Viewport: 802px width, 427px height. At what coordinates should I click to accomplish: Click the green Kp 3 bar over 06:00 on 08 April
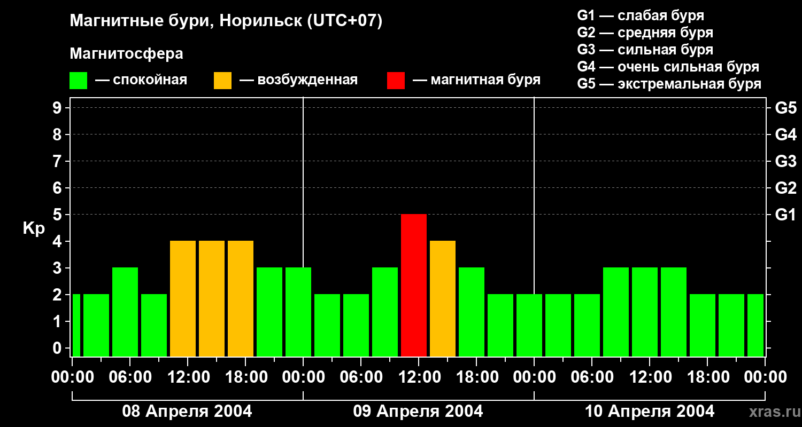tap(125, 312)
